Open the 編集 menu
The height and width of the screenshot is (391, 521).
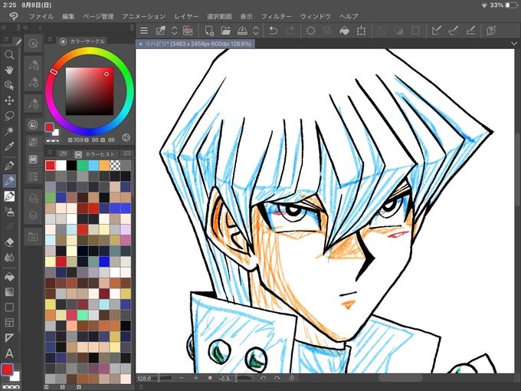click(x=68, y=16)
